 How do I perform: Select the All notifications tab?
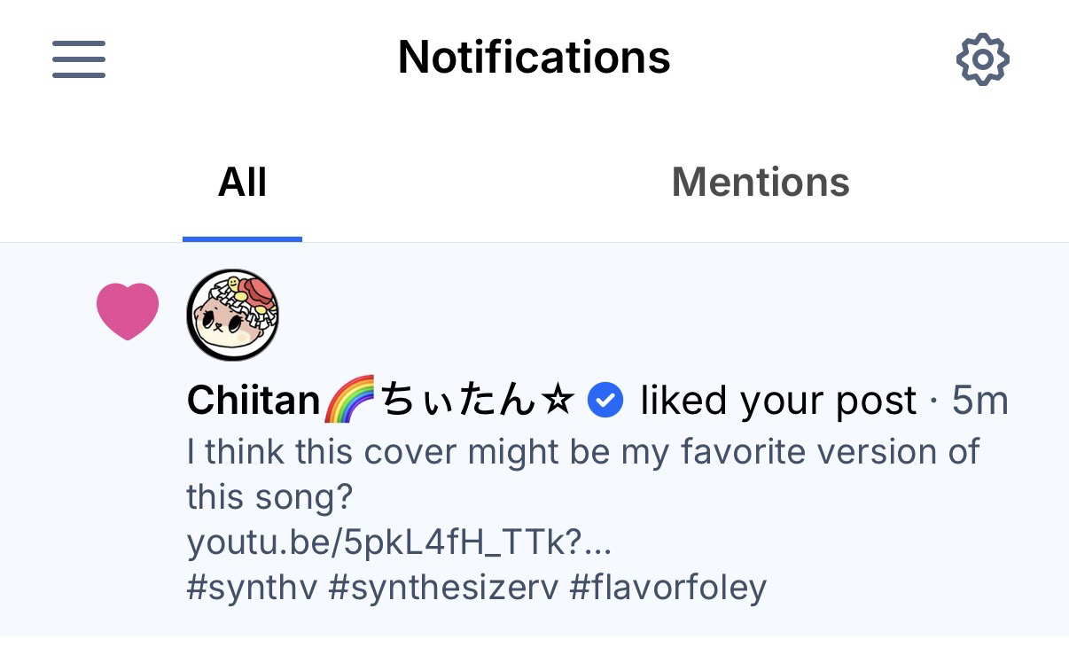242,183
